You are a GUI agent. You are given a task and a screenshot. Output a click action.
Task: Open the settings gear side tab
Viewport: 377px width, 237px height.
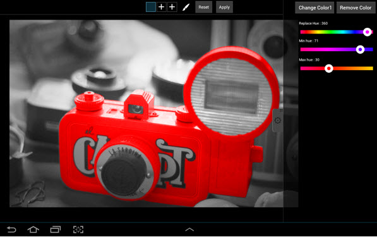278,120
